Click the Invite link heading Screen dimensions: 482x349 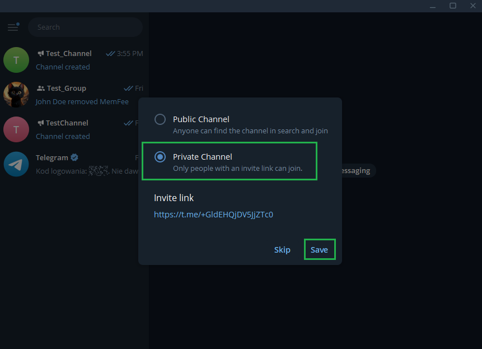pos(174,198)
